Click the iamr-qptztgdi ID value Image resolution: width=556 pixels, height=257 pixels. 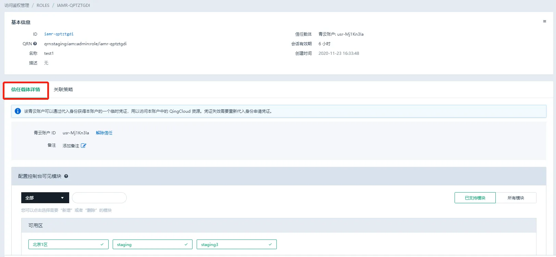pos(59,34)
